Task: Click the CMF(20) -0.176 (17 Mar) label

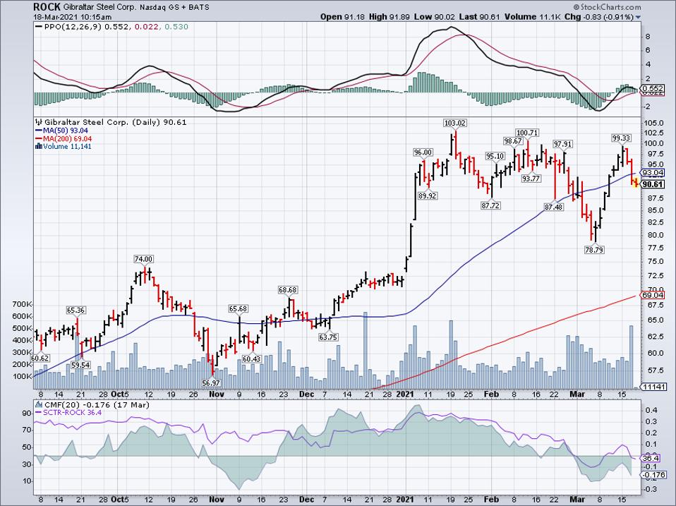Action: pyautogui.click(x=96, y=404)
